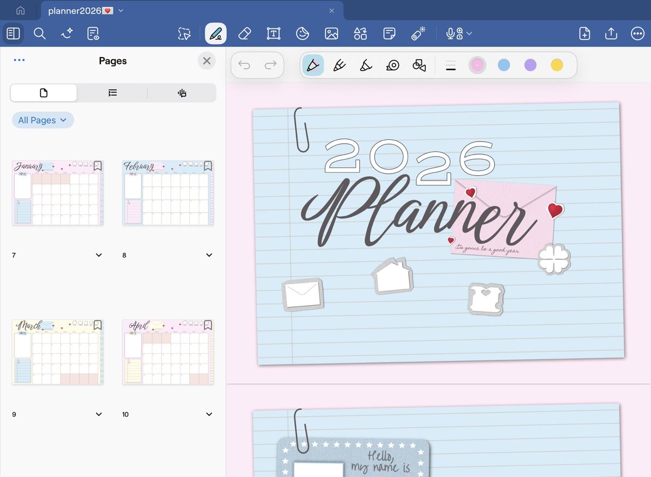Open the Share export icon
This screenshot has height=477, width=651.
pos(611,34)
